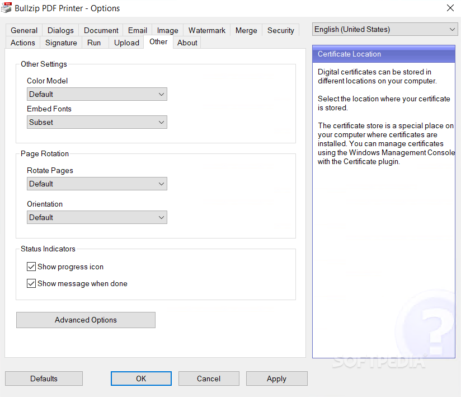Open the Embed Fonts Subset dropdown
The height and width of the screenshot is (397, 461).
click(97, 122)
